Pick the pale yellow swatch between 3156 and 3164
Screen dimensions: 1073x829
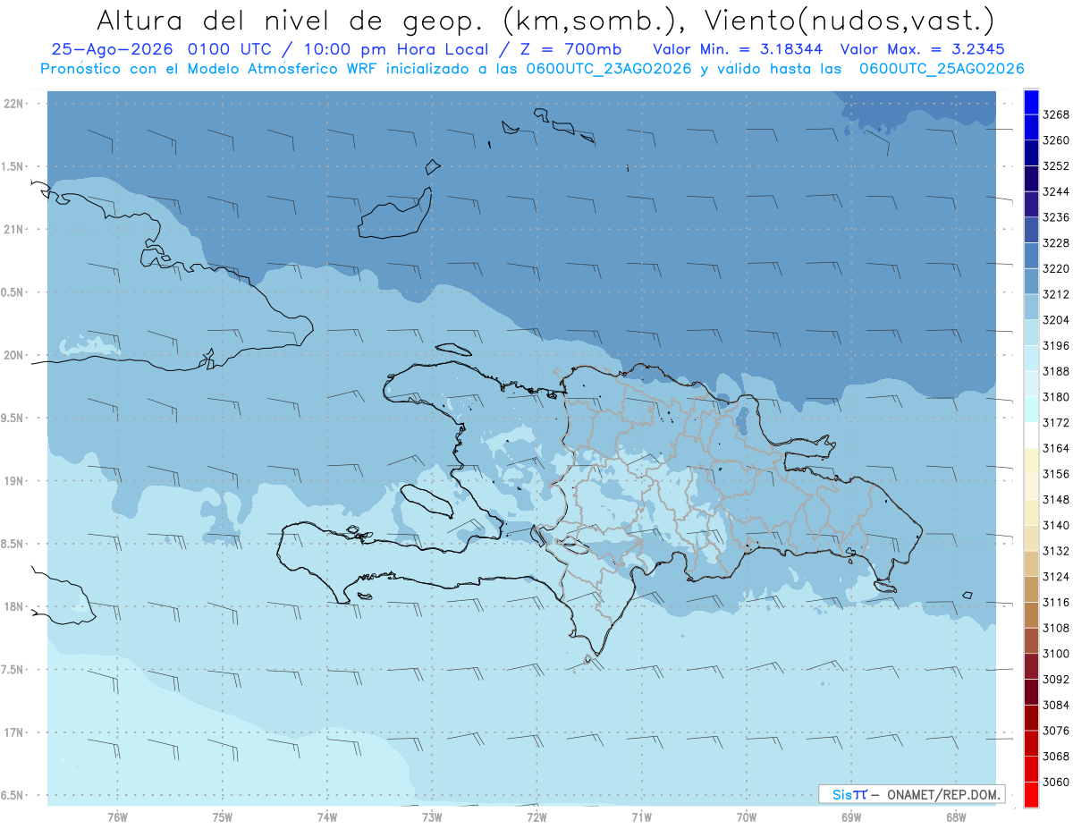pyautogui.click(x=1031, y=461)
